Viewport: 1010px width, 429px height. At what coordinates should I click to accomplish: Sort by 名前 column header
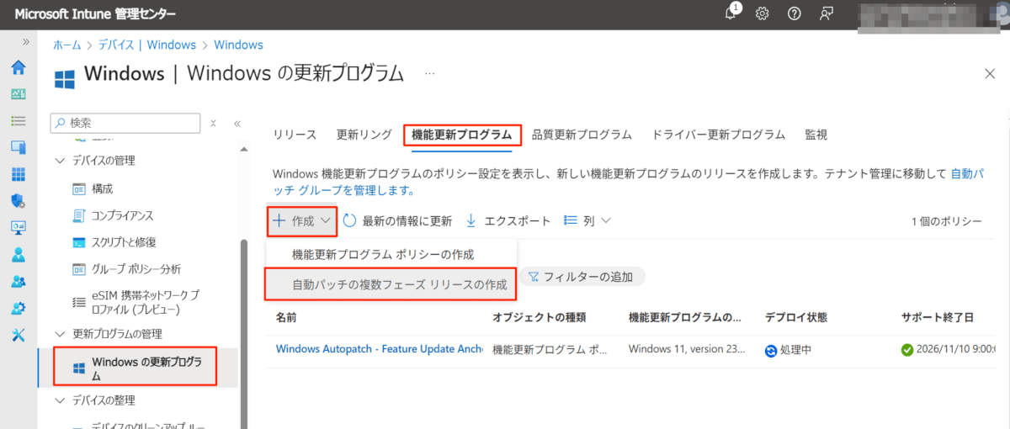point(286,317)
